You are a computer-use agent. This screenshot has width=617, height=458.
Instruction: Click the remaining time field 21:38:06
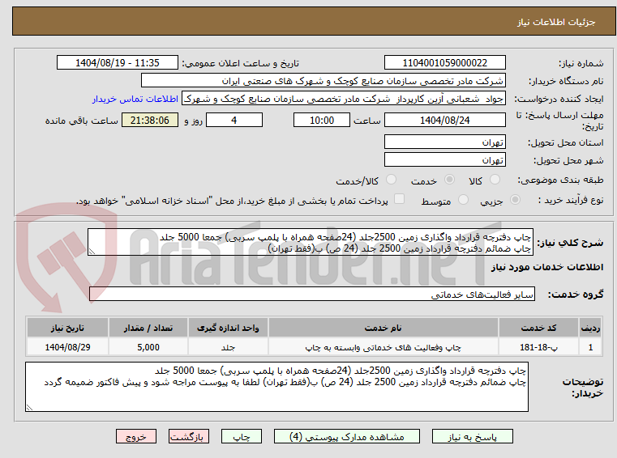click(150, 121)
